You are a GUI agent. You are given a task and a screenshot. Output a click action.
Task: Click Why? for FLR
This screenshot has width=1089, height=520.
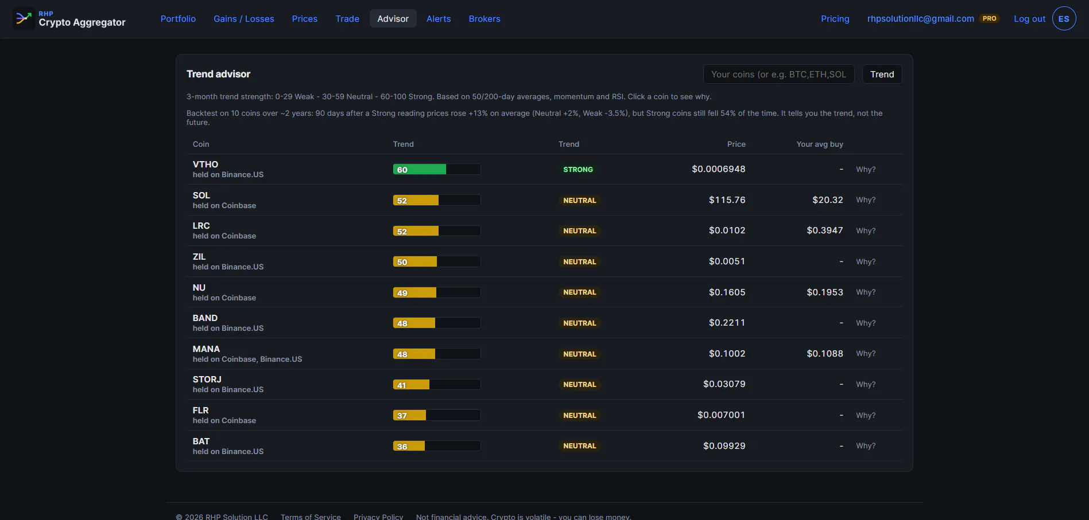point(866,416)
